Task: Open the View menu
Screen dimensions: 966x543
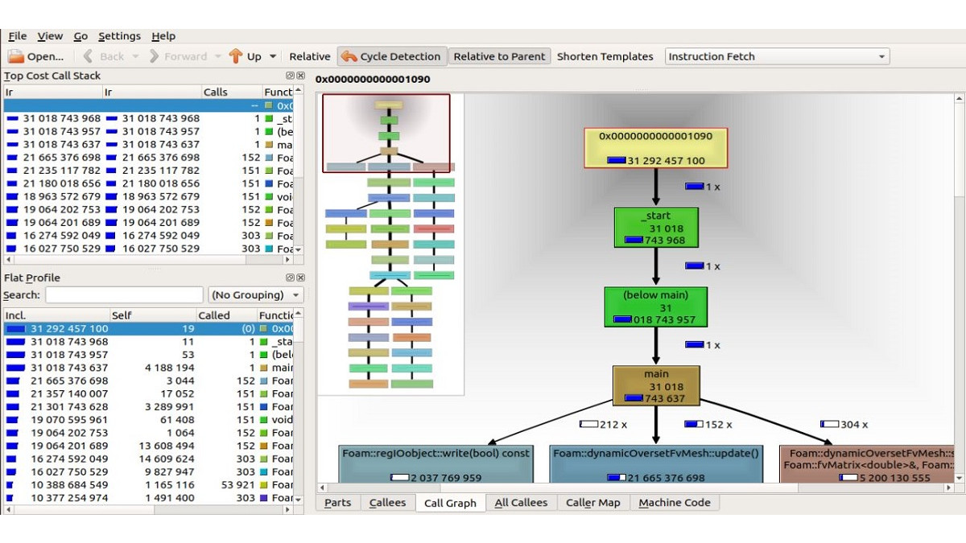Action: [x=50, y=36]
